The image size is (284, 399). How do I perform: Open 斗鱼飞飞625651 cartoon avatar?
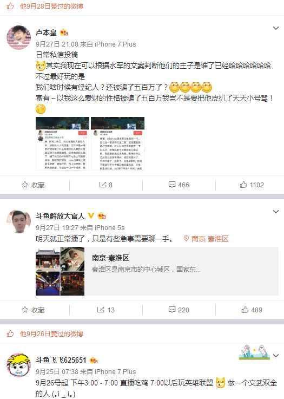click(x=18, y=365)
